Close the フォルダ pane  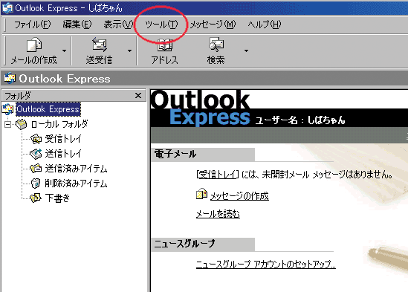(138, 96)
